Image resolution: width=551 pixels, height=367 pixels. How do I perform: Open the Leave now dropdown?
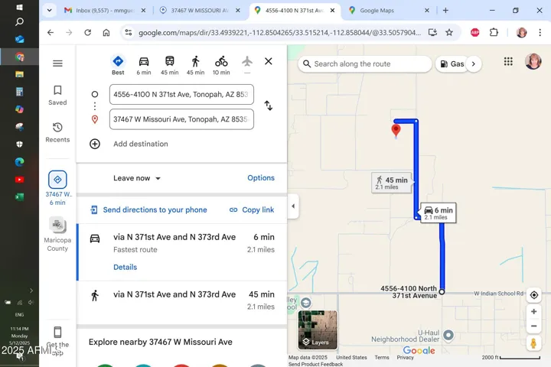tap(137, 178)
